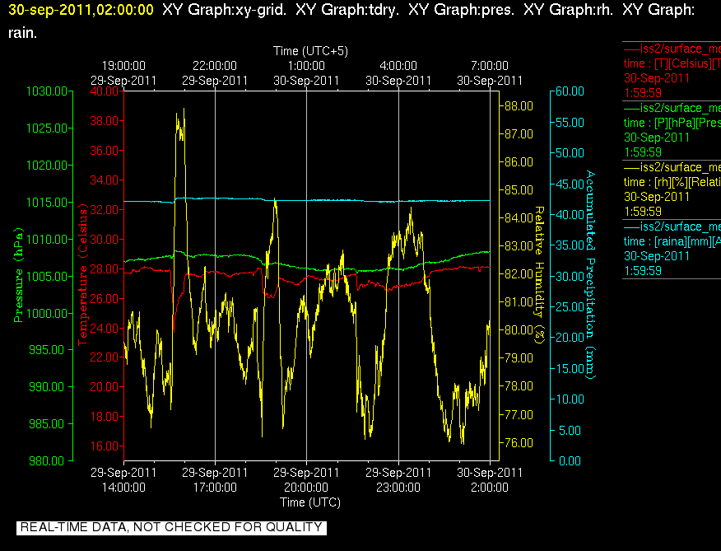
Task: Click the cyan precipitation axis value '25.00'
Action: click(x=570, y=307)
